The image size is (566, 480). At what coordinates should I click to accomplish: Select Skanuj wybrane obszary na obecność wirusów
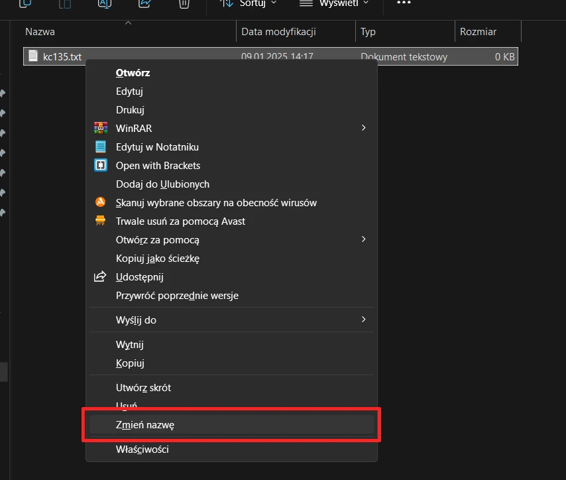231,203
